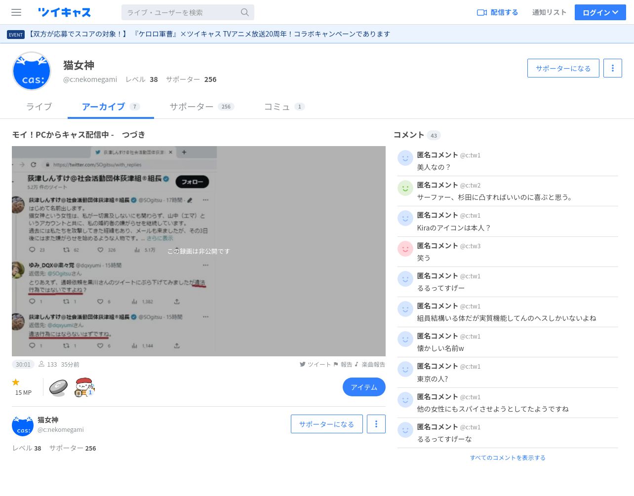Click green avatar of @c:tw2 comment

(x=405, y=188)
